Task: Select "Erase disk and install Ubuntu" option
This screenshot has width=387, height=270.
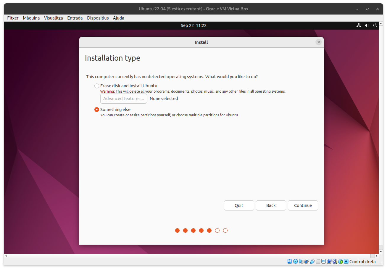Action: click(x=97, y=86)
